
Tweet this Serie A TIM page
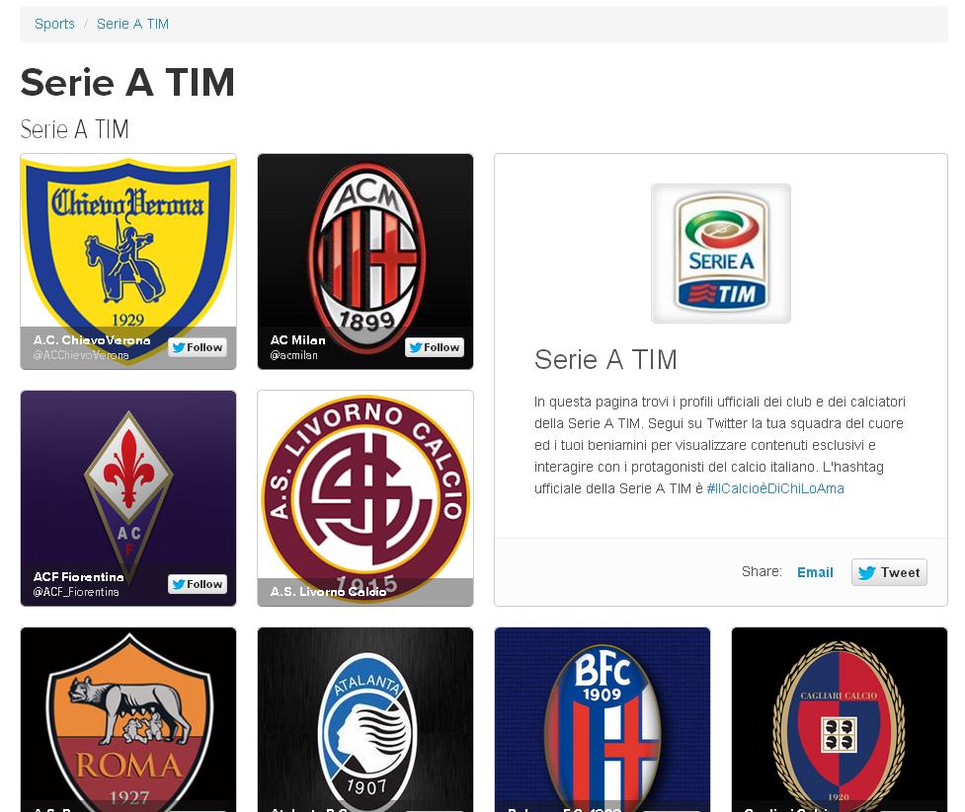tap(889, 572)
